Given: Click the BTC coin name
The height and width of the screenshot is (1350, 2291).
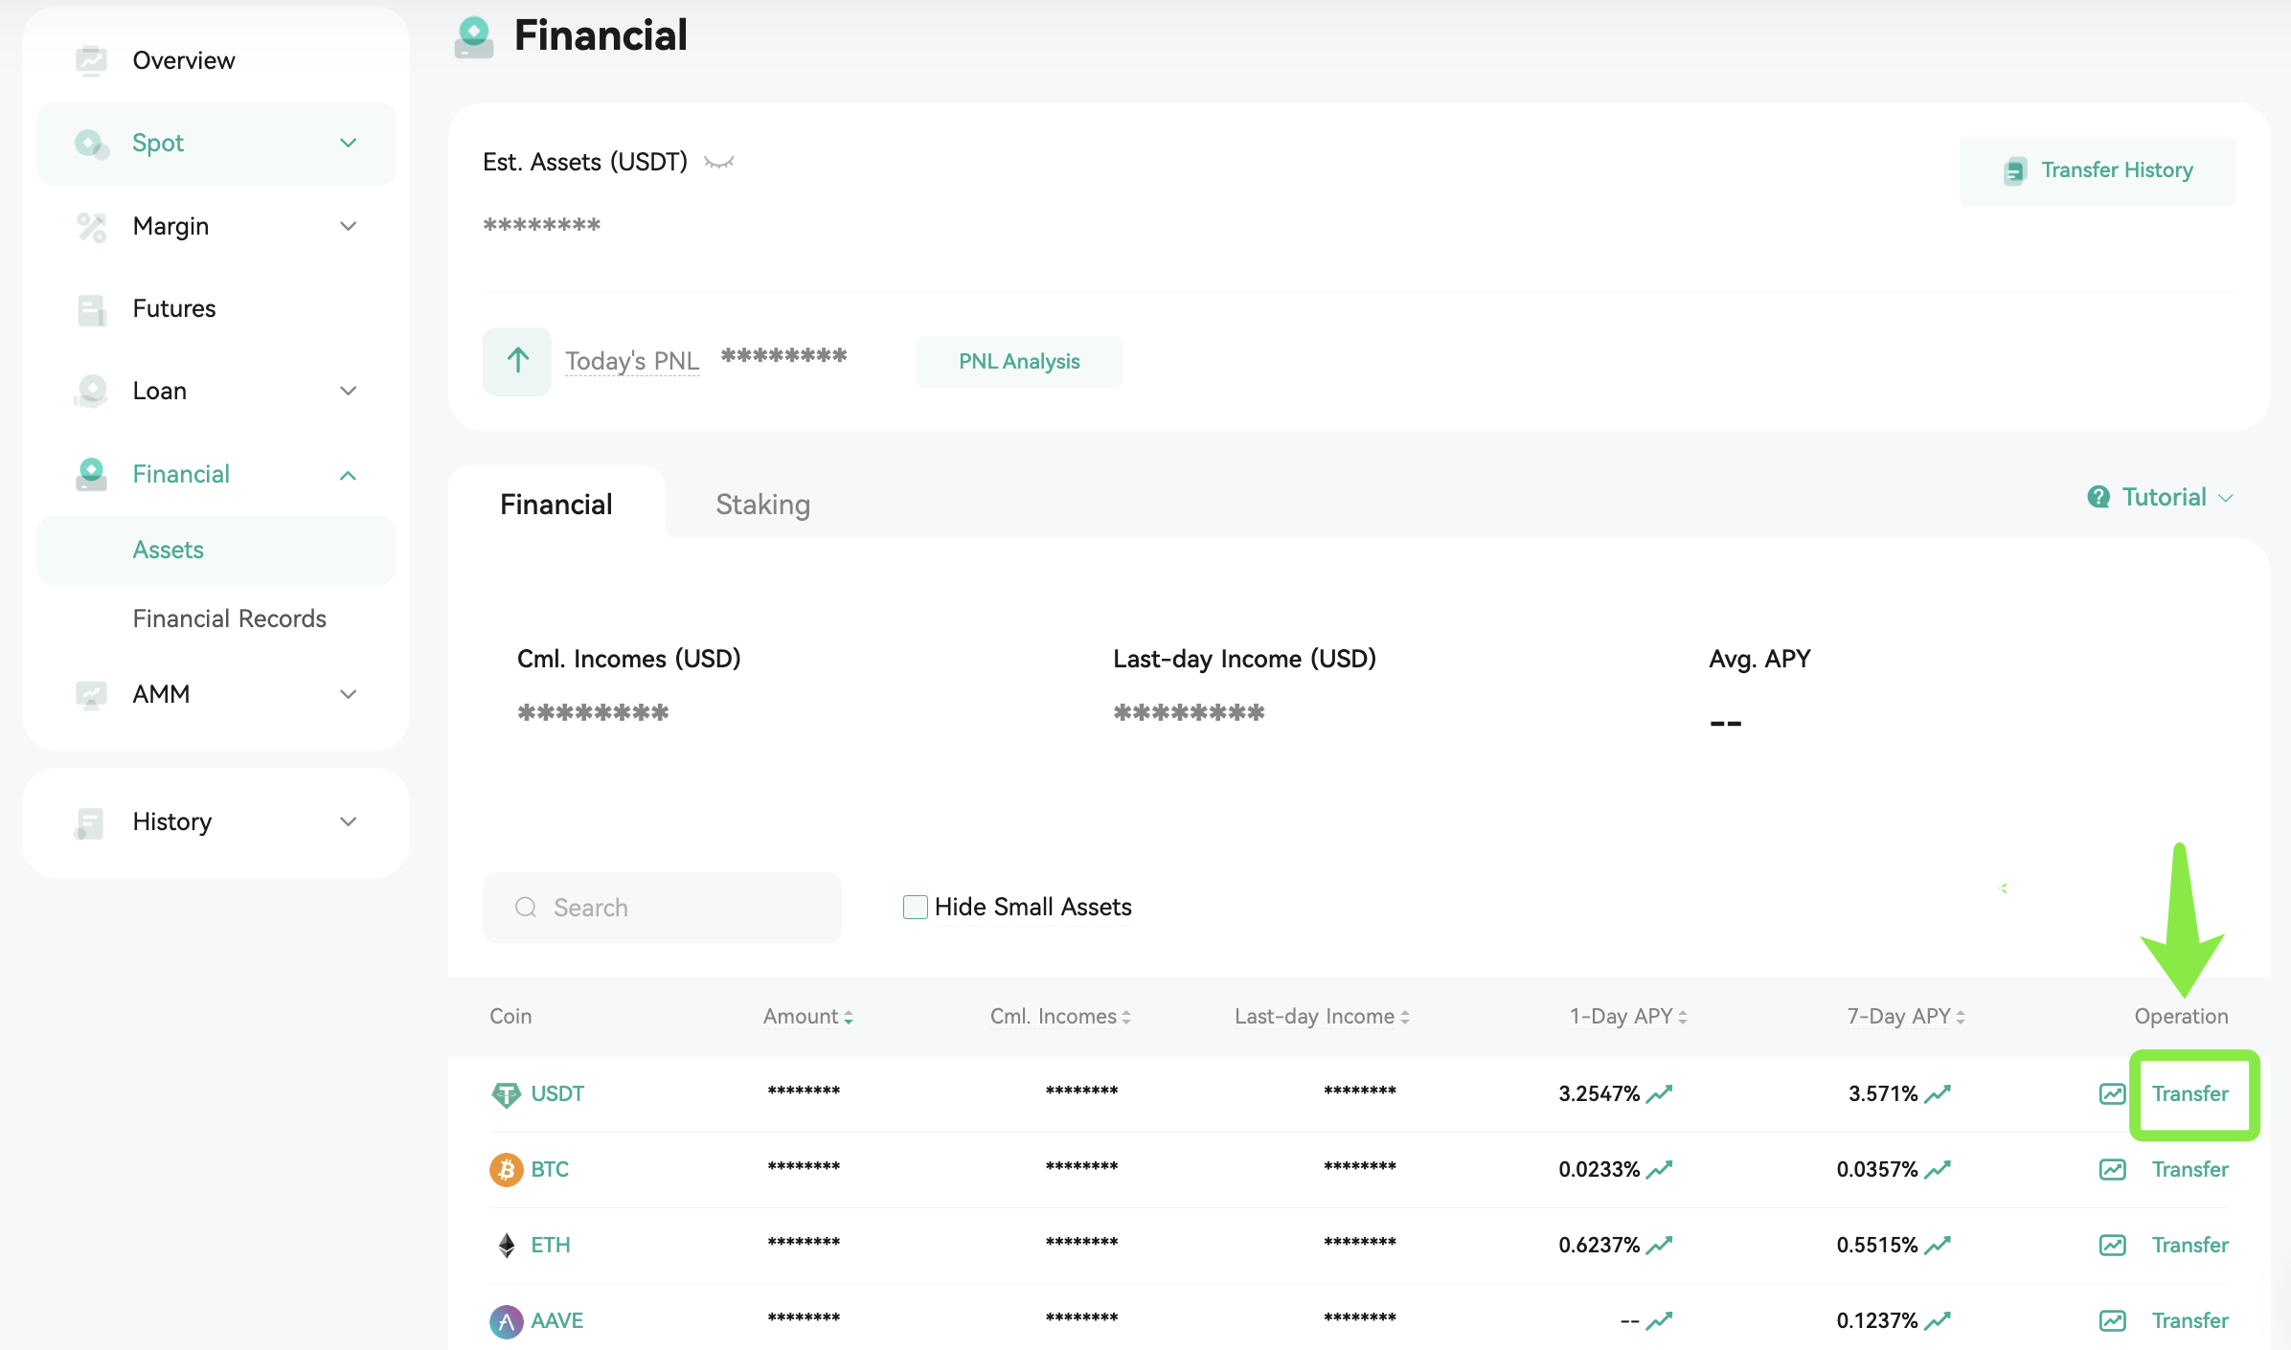Looking at the screenshot, I should 550,1169.
